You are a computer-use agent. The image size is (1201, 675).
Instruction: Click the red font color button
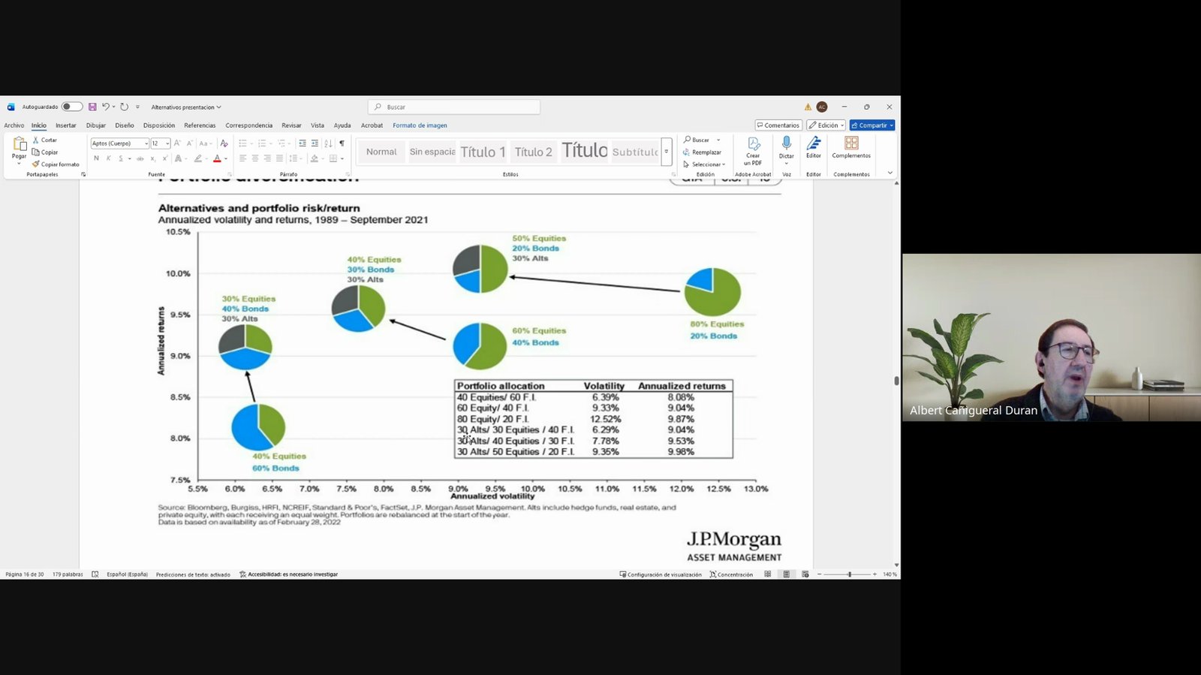[x=217, y=158]
